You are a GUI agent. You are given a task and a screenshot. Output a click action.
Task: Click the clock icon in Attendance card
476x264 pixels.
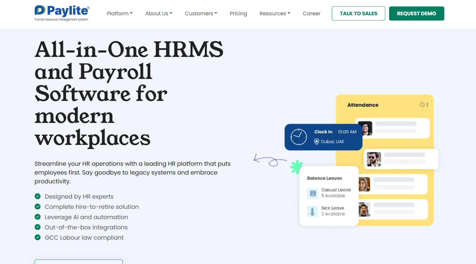[422, 105]
